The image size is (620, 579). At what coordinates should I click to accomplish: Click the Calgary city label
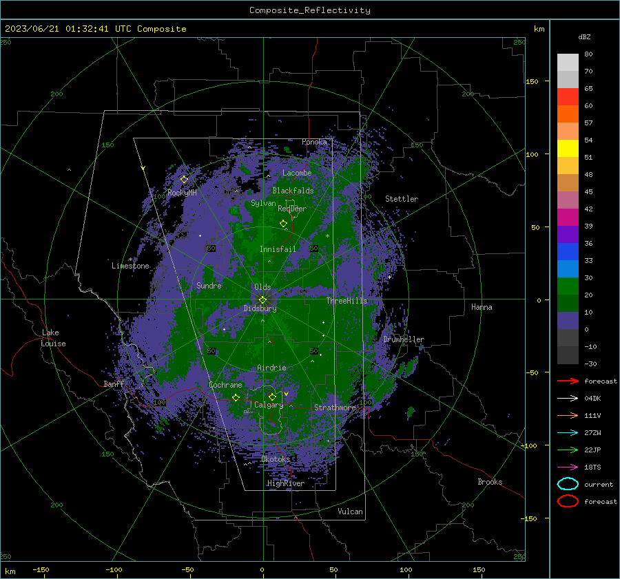[269, 405]
